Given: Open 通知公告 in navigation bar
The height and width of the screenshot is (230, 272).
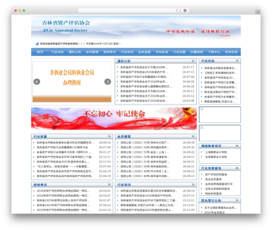Looking at the screenshot, I should 75,52.
